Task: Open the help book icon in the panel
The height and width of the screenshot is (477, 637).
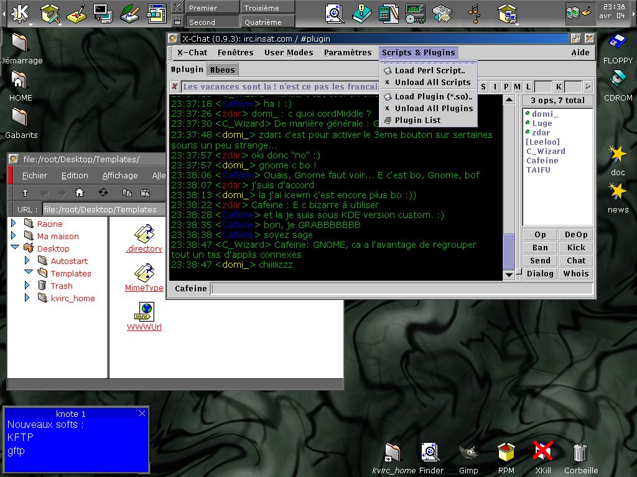Action: tap(361, 14)
